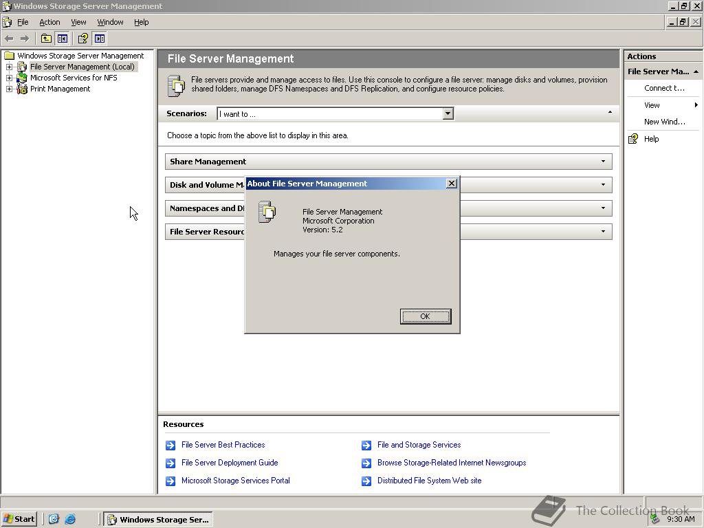The width and height of the screenshot is (704, 528).
Task: Select Windows Storage Server Management root node
Action: tap(80, 56)
